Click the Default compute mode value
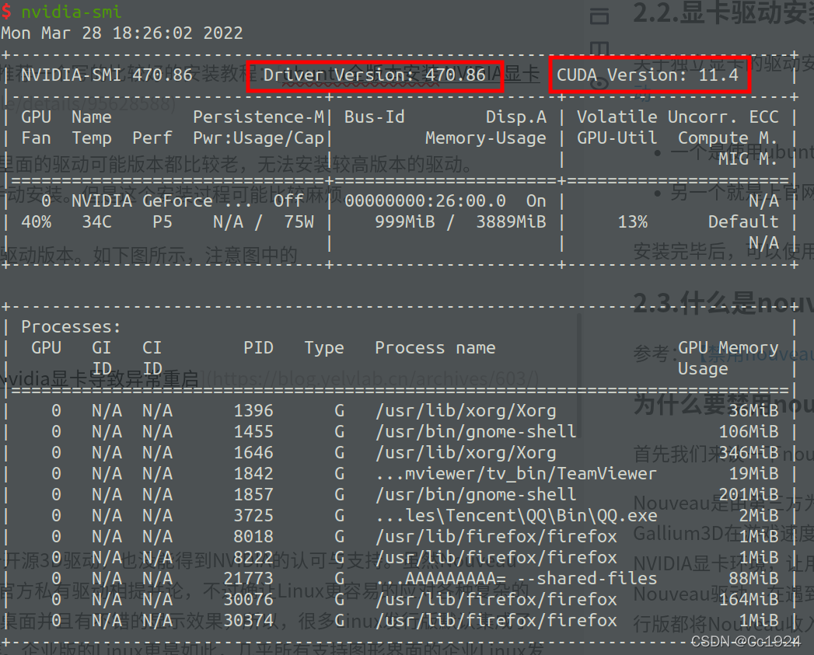This screenshot has height=655, width=814. click(743, 222)
